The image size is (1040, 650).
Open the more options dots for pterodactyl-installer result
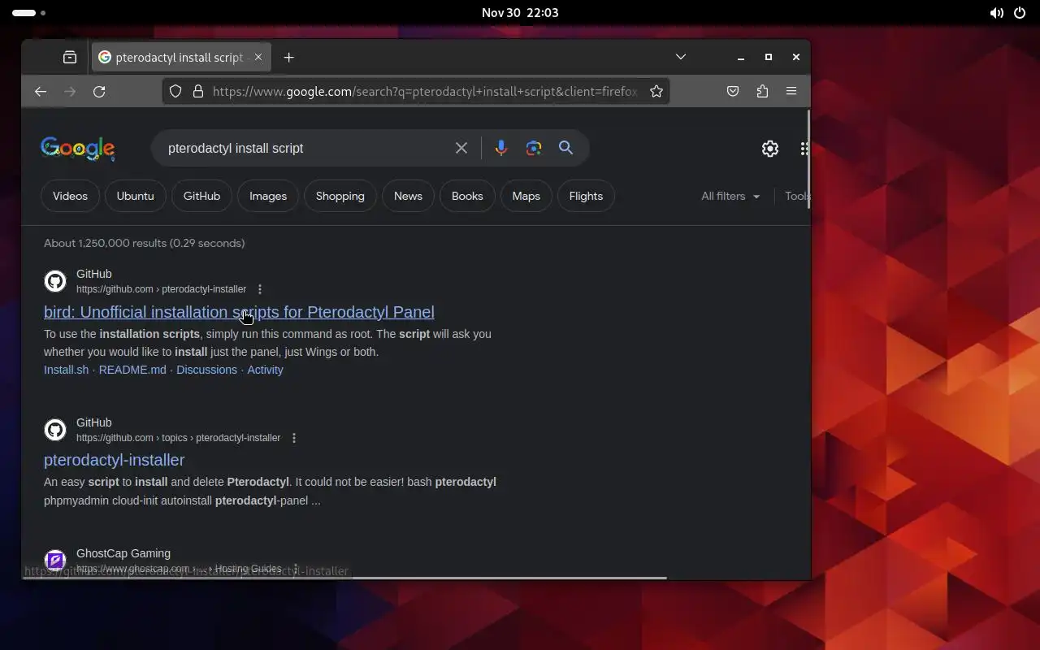tap(260, 289)
